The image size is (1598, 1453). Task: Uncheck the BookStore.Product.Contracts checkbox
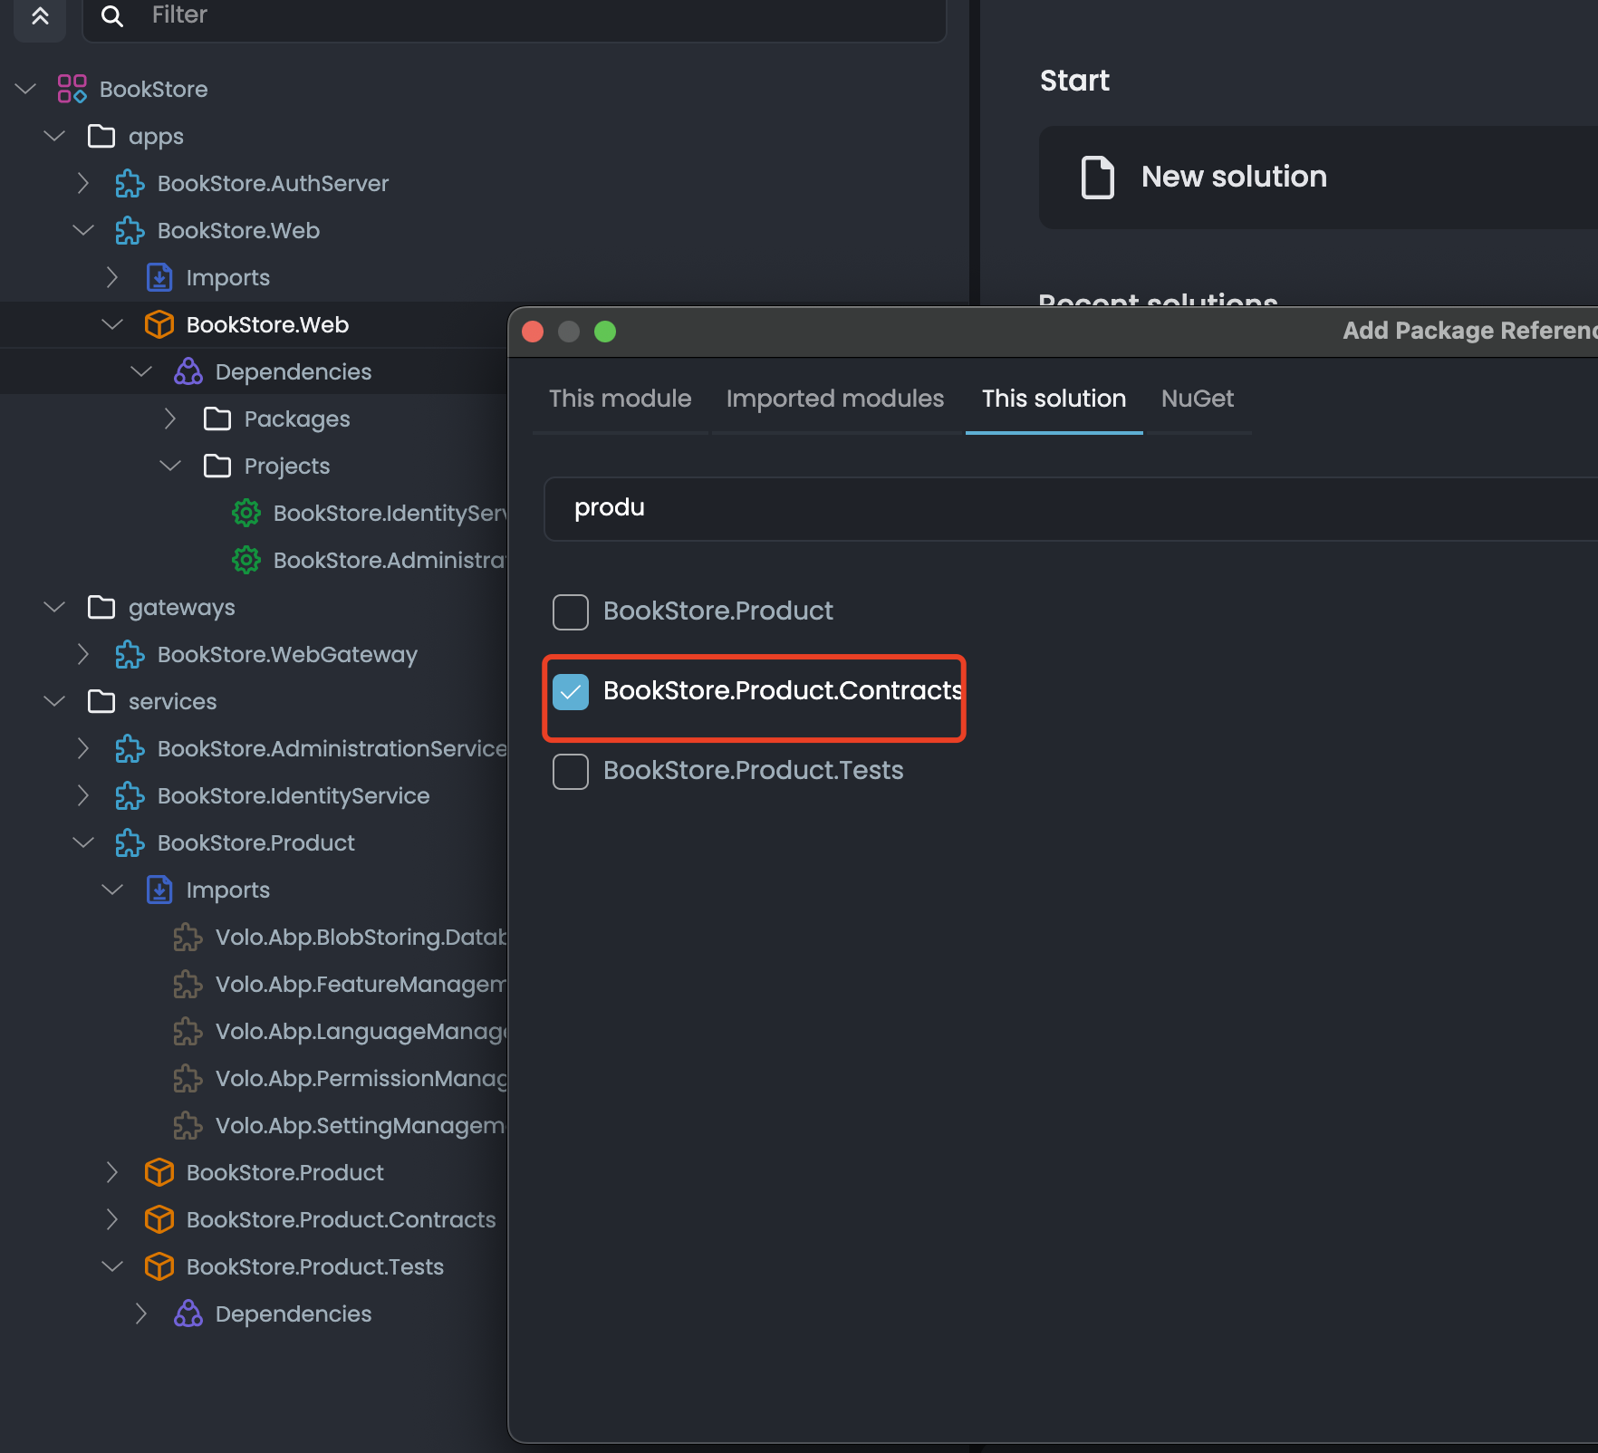571,692
